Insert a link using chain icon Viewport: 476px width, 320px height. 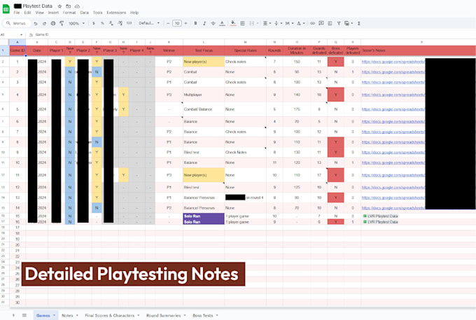tap(312, 23)
